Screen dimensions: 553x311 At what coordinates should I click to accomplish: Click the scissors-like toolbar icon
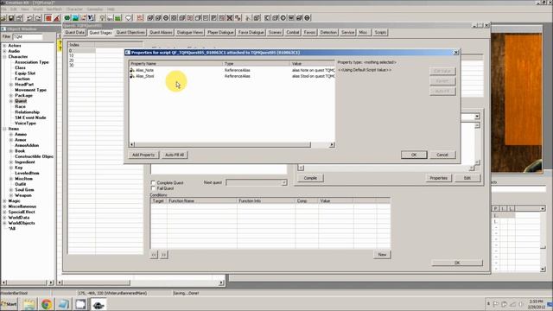point(248,17)
